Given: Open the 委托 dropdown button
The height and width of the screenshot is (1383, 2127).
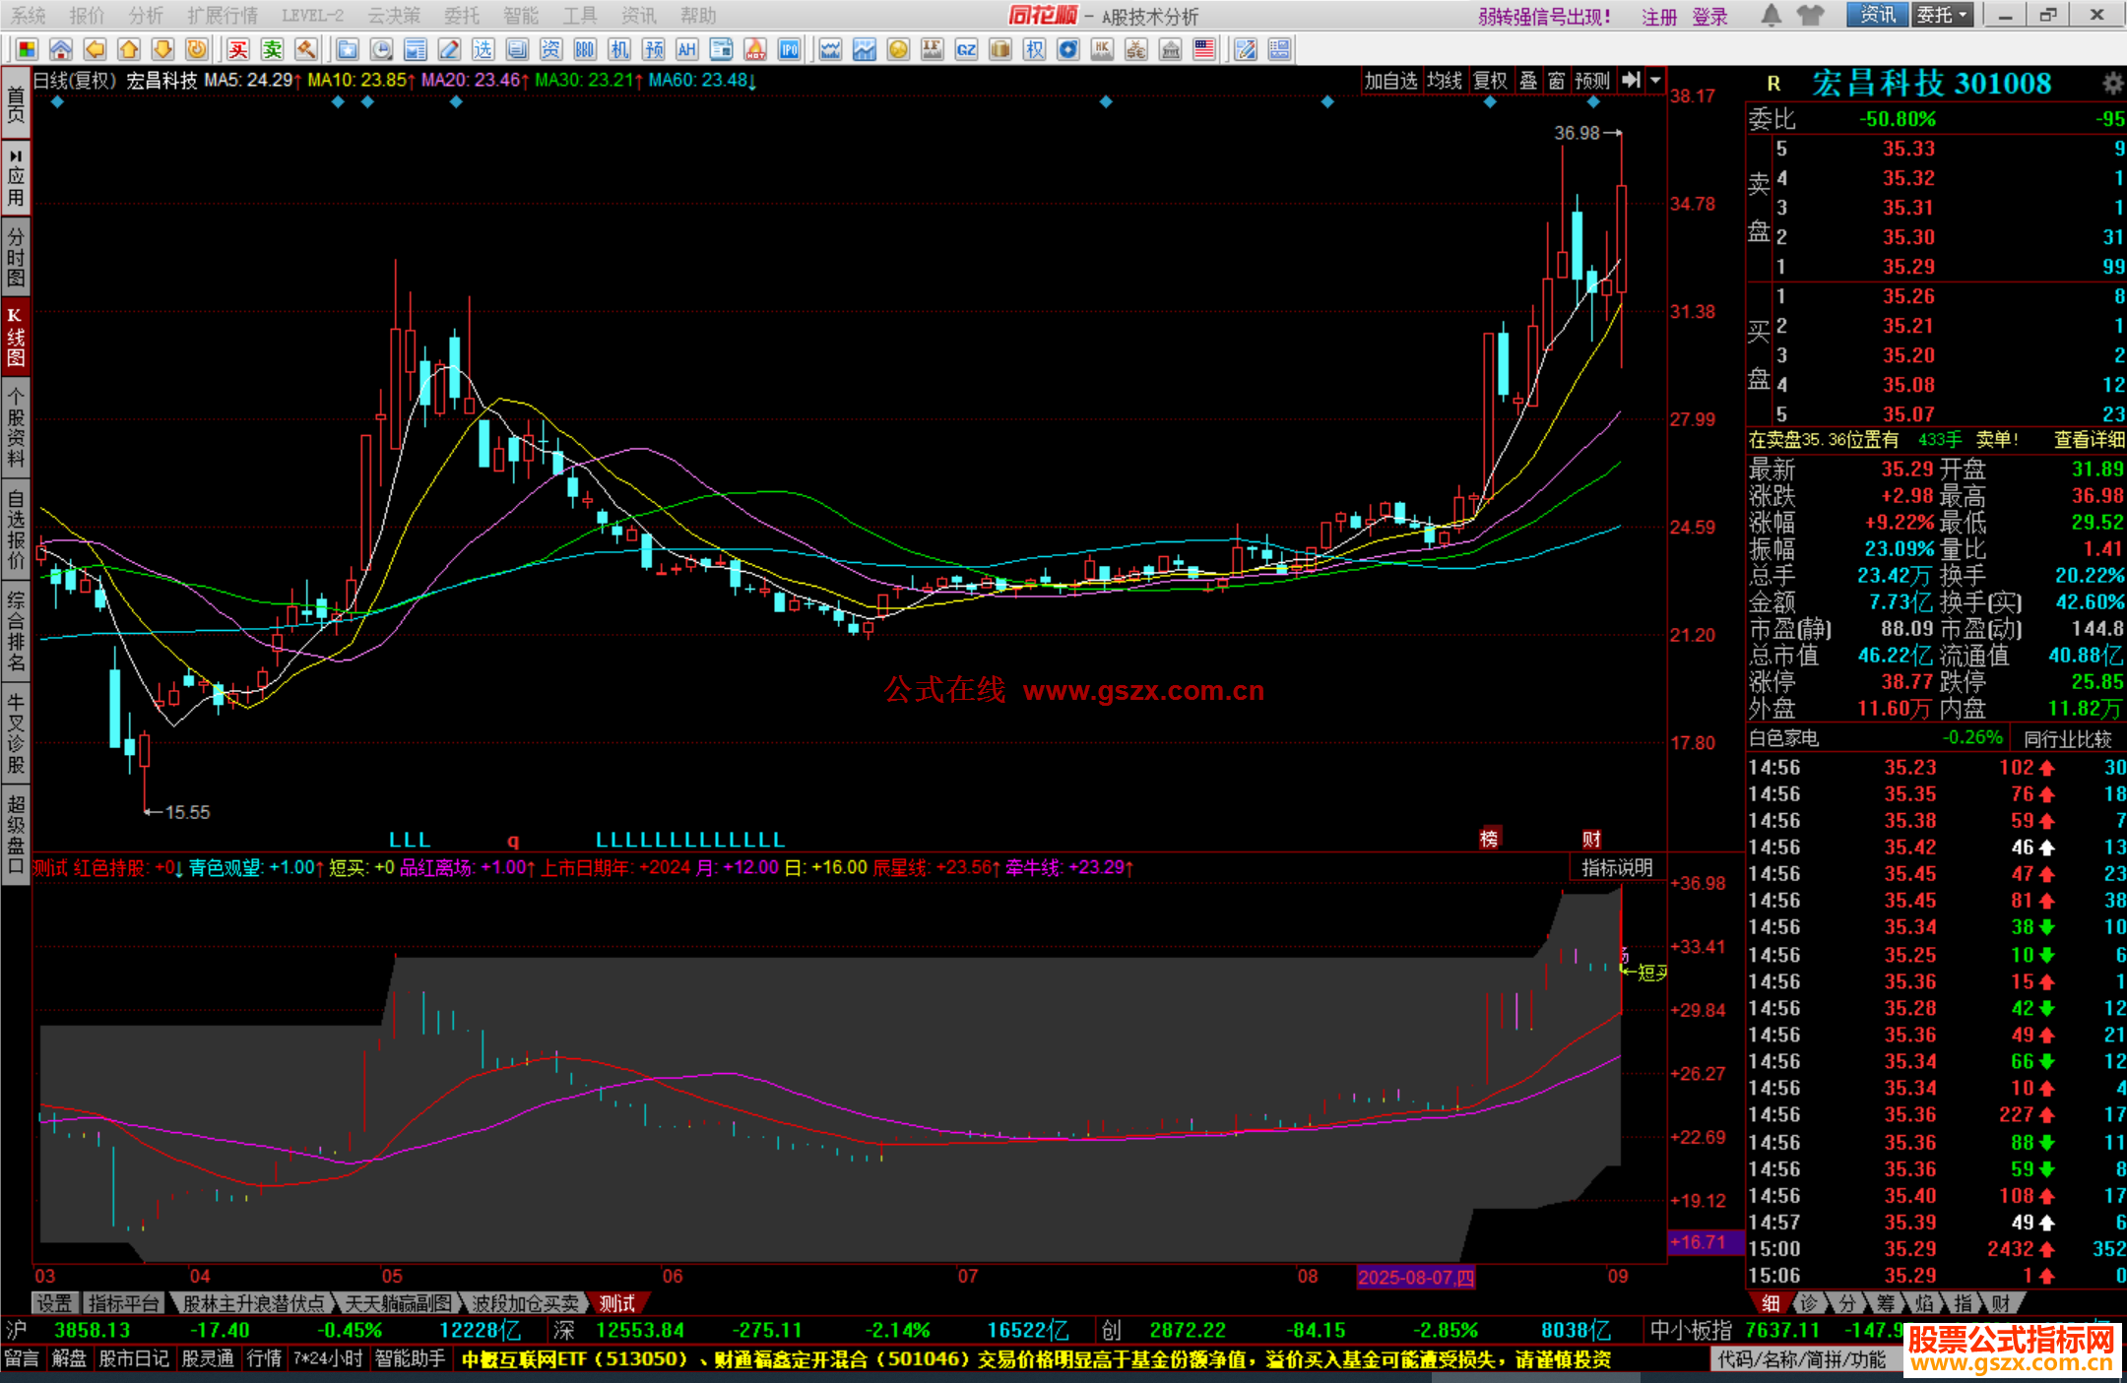Looking at the screenshot, I should 1941,15.
